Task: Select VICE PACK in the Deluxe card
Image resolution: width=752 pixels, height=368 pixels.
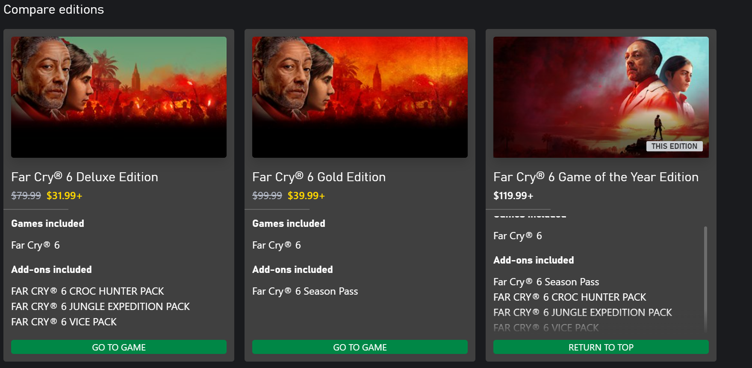Action: (64, 322)
